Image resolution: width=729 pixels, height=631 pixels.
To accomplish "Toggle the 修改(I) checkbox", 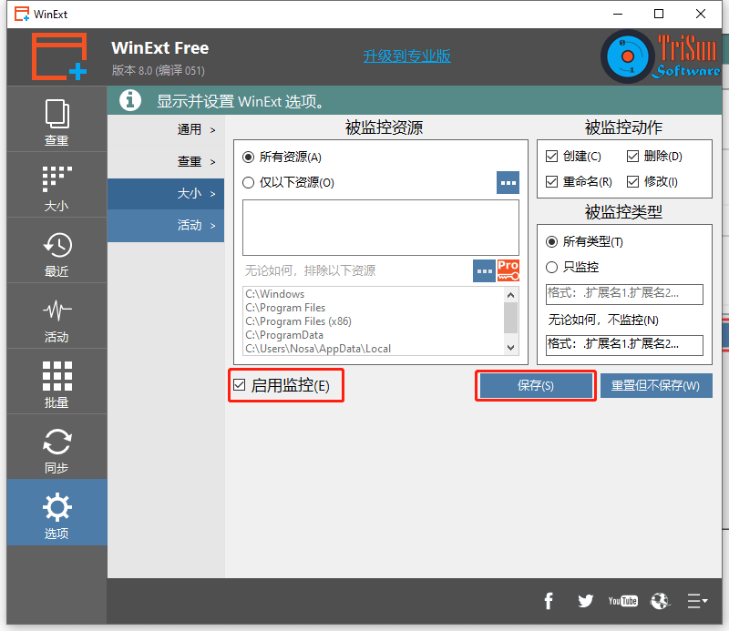I will pos(632,182).
